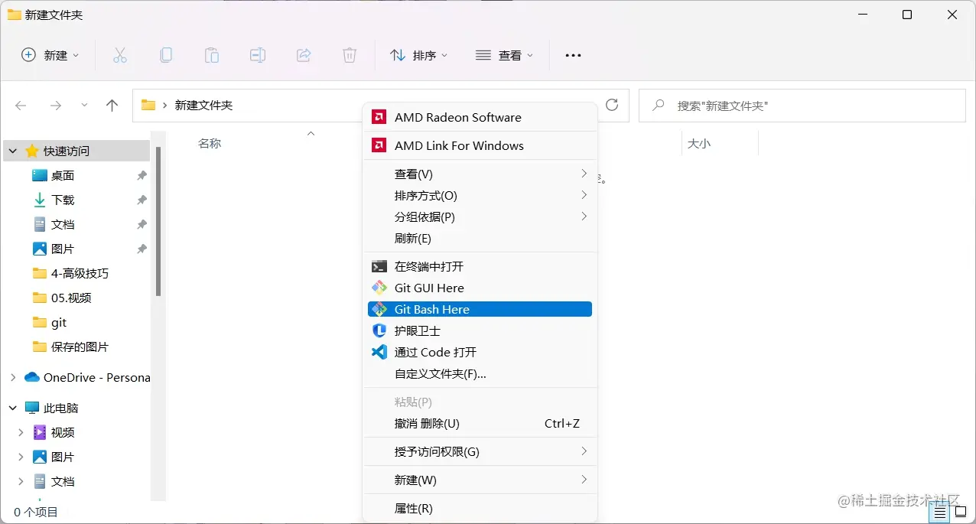
Task: Click the Copy icon in the toolbar
Action: (165, 54)
